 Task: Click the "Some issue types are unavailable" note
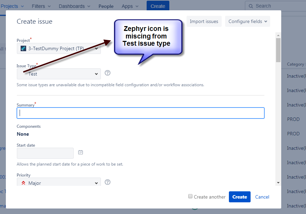[110, 85]
